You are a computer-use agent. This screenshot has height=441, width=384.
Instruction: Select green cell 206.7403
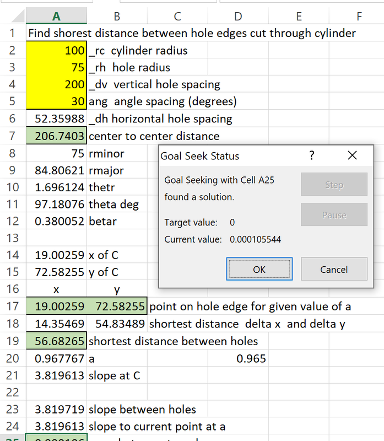[x=57, y=136]
